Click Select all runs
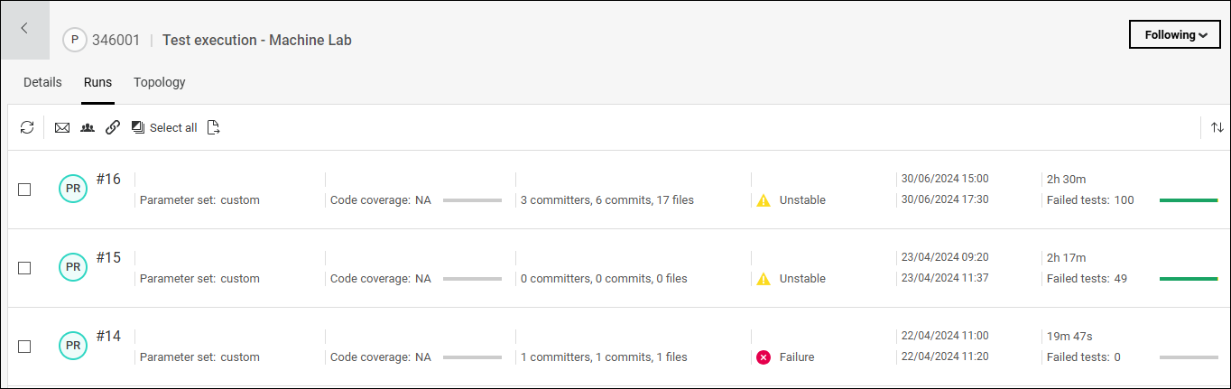The width and height of the screenshot is (1231, 389). tap(164, 128)
